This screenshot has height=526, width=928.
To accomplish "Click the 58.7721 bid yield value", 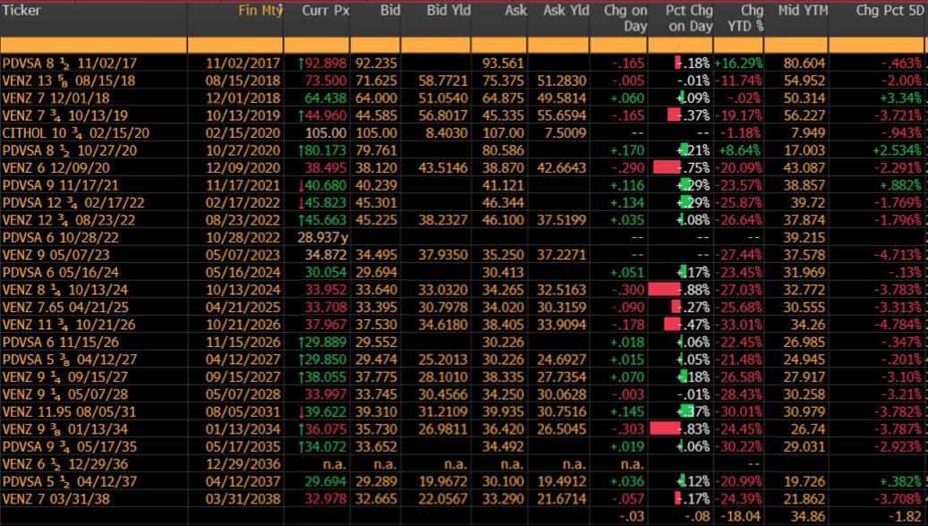I will click(x=443, y=81).
